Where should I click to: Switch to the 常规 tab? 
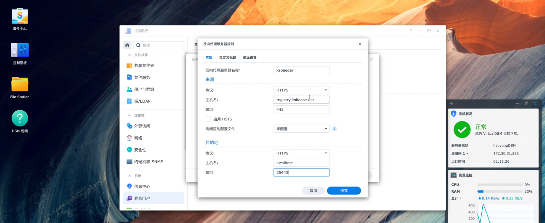[x=209, y=58]
